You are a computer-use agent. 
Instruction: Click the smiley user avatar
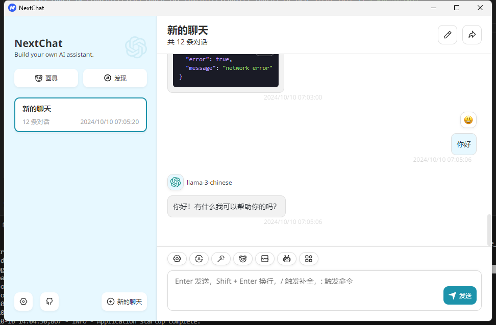coord(468,120)
